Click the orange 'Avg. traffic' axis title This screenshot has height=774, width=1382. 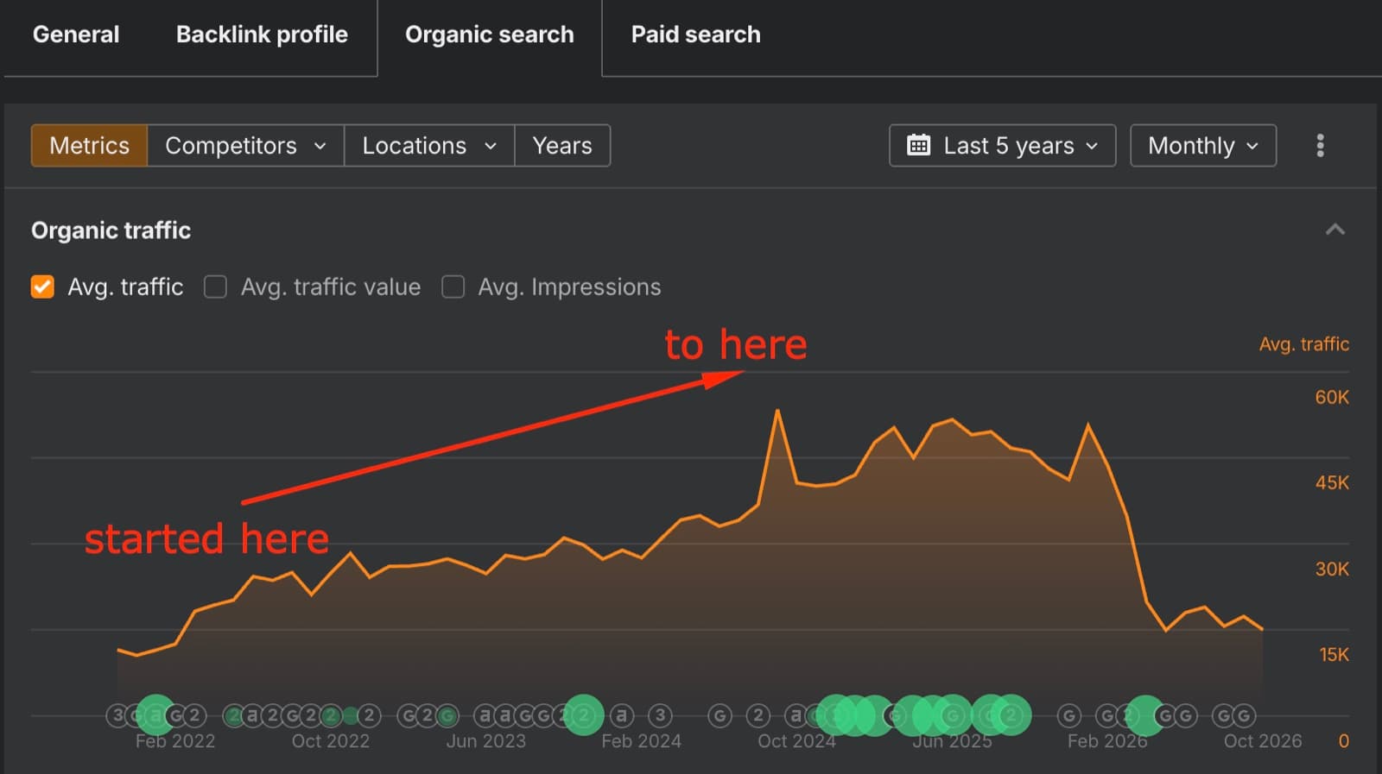1303,344
